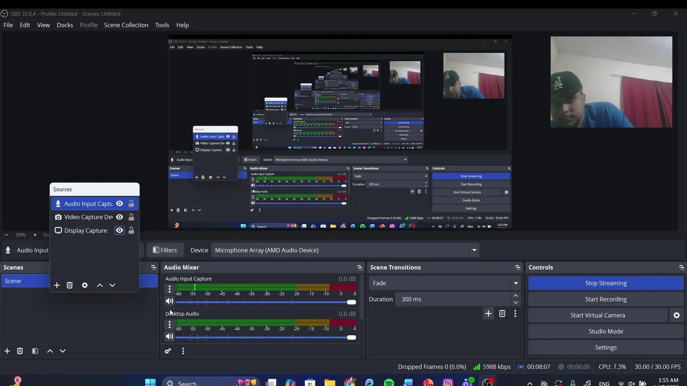Undock the Scene Transitions panel

click(x=518, y=268)
